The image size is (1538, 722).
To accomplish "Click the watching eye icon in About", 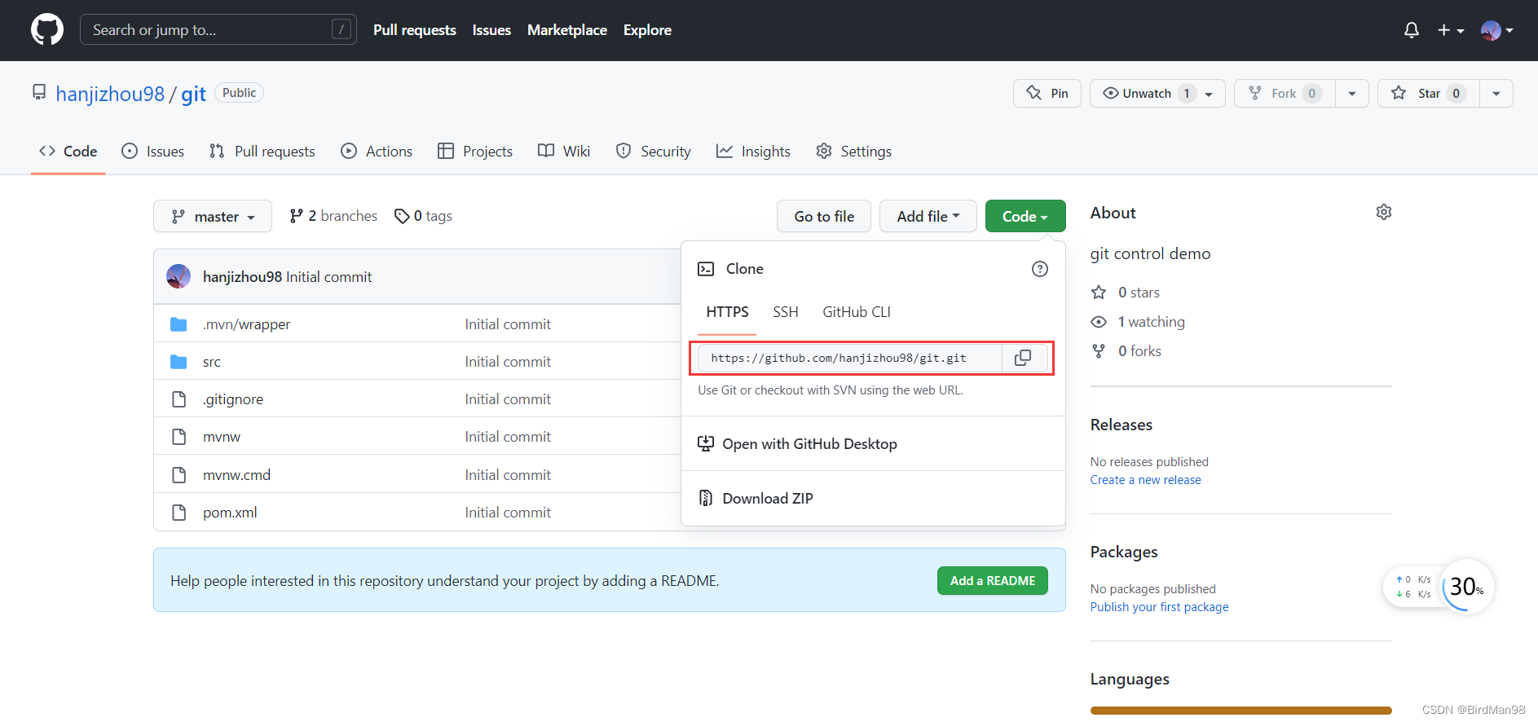I will pyautogui.click(x=1099, y=322).
